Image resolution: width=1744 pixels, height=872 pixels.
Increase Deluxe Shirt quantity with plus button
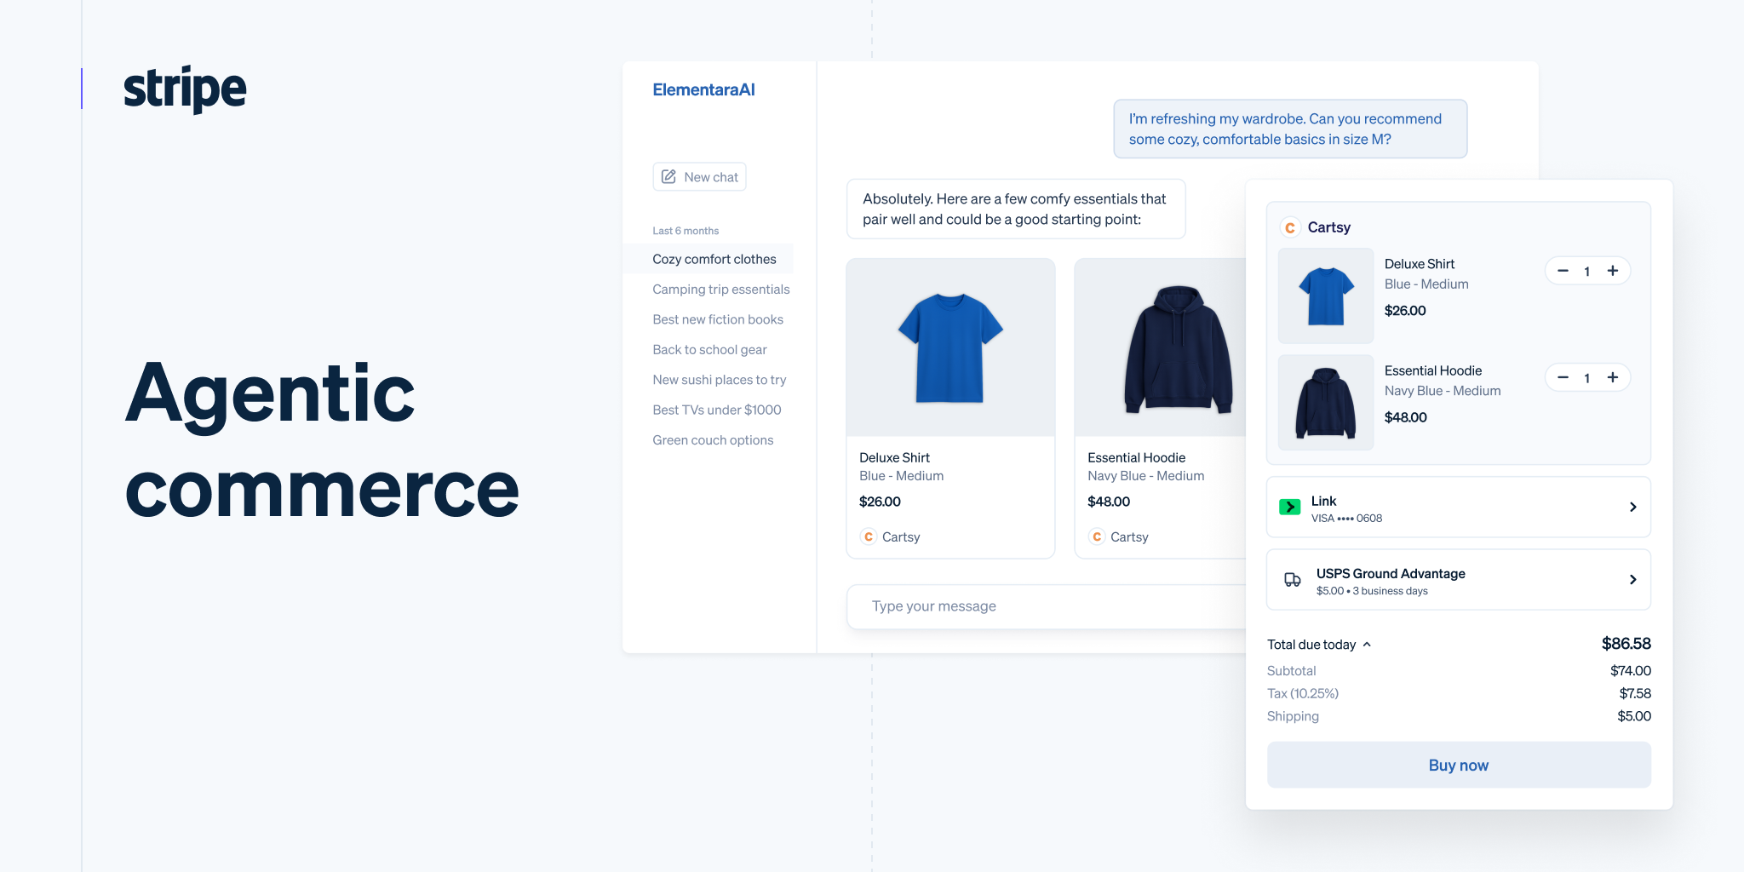(1613, 271)
